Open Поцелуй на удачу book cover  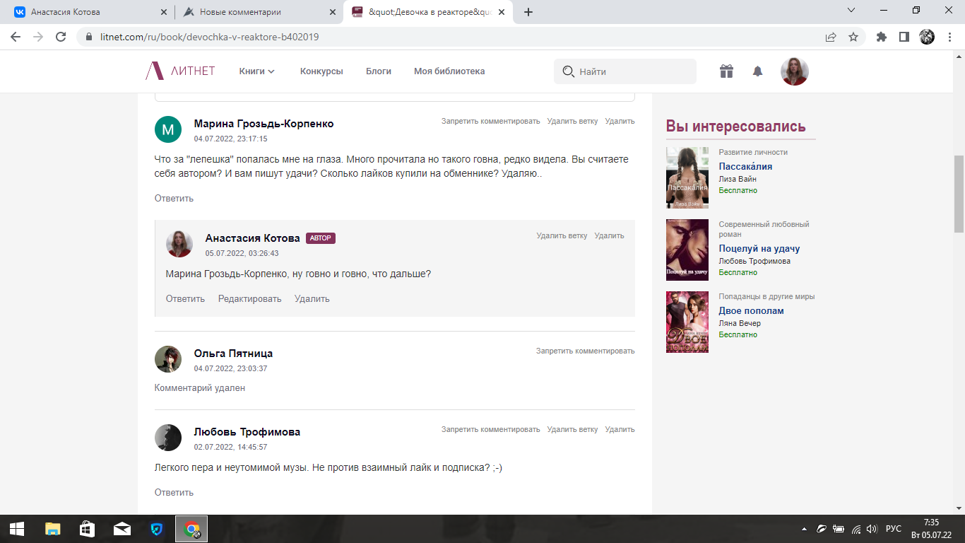pyautogui.click(x=687, y=250)
